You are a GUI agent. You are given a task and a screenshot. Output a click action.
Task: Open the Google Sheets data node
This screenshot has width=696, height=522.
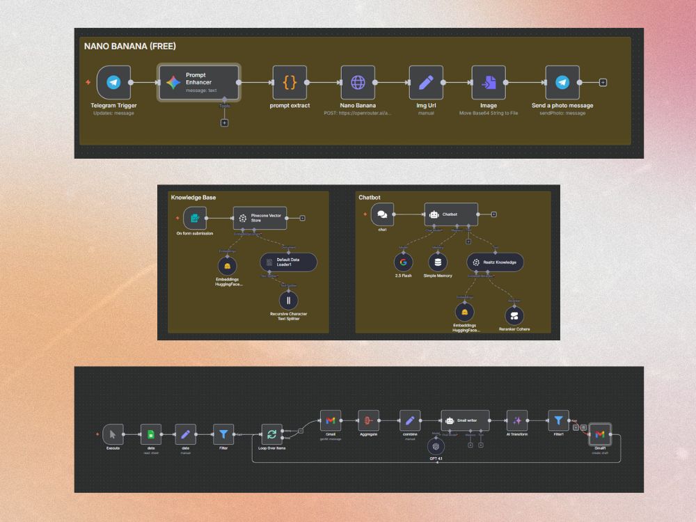click(151, 434)
